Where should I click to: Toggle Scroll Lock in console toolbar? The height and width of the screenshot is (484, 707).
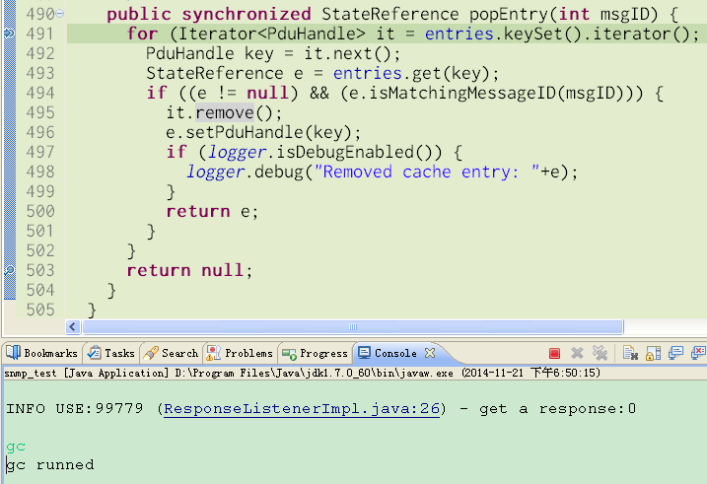coord(653,353)
